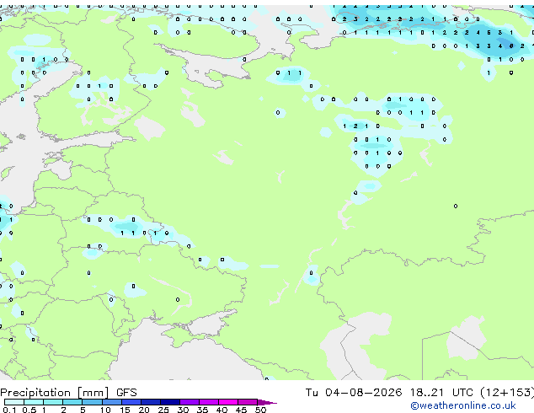Click the lightest 0.1–0.5 mm legend swatch

pyautogui.click(x=14, y=402)
